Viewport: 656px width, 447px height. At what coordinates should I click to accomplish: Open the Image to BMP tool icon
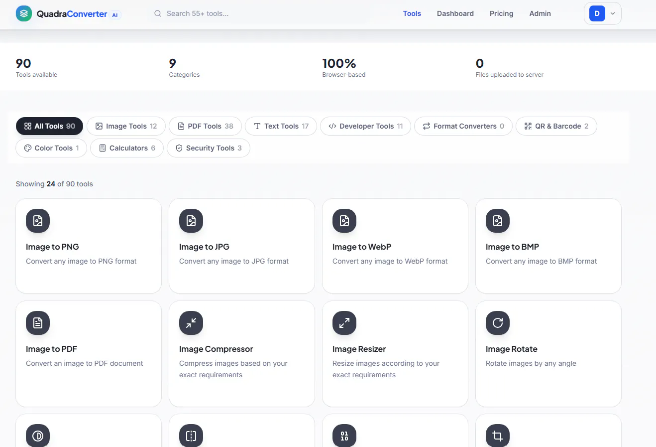pyautogui.click(x=498, y=221)
